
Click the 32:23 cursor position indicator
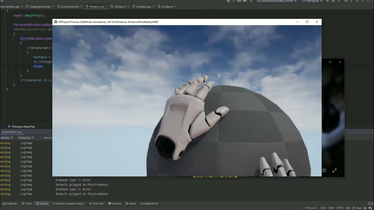point(323,208)
